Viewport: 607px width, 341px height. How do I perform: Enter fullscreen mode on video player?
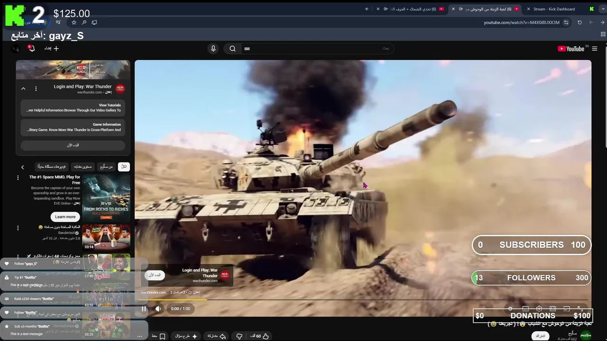(x=580, y=309)
